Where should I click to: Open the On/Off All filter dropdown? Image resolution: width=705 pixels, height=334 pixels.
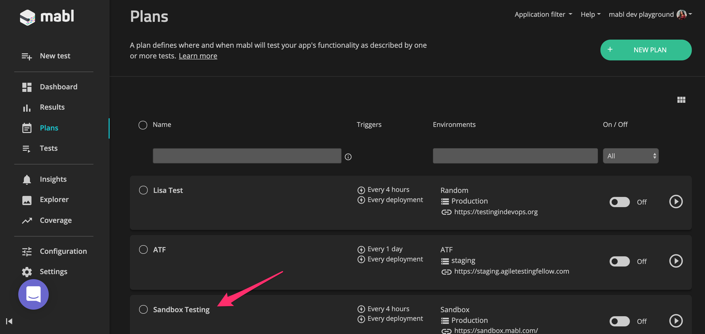[x=631, y=156]
